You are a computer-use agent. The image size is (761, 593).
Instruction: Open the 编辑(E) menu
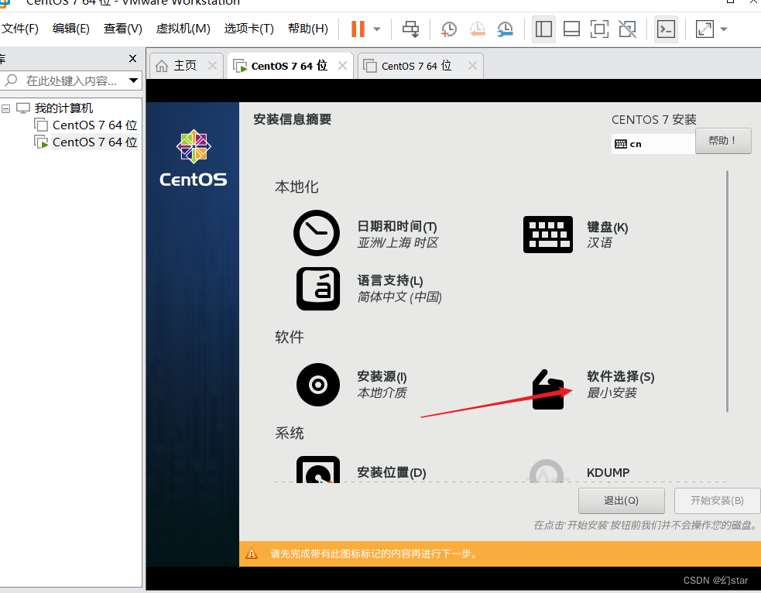click(71, 29)
